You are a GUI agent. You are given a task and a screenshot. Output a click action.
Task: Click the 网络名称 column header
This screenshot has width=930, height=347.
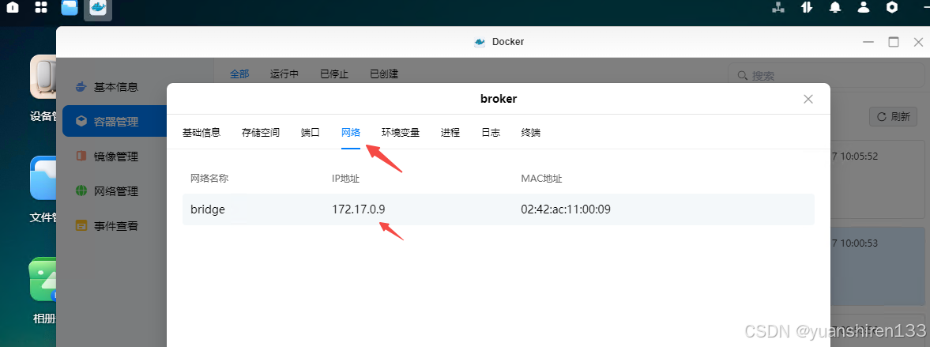(x=209, y=178)
